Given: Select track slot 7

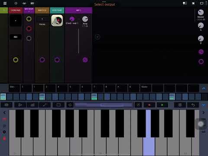Looking at the screenshot, I should 98,88.
